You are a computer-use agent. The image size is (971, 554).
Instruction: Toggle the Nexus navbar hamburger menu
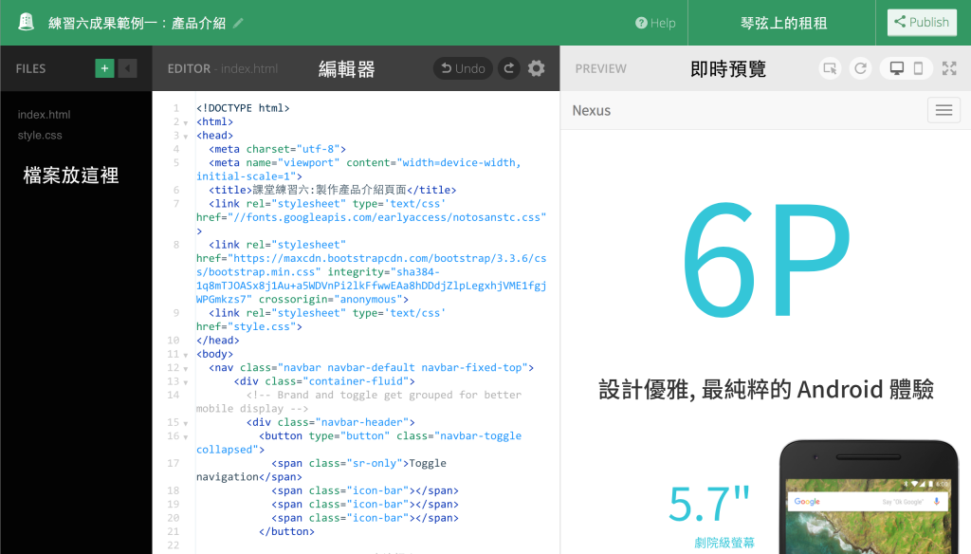click(944, 110)
